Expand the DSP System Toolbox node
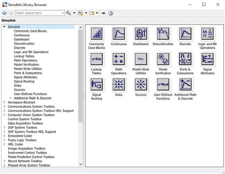This screenshot has width=225, height=174. click(x=4, y=128)
